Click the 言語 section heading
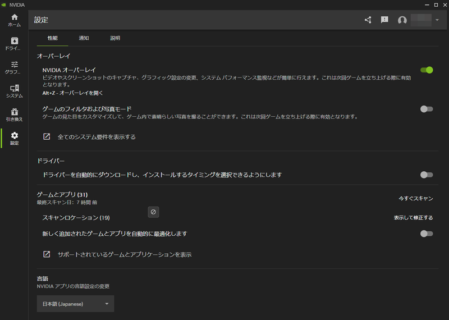This screenshot has height=320, width=449. (43, 278)
